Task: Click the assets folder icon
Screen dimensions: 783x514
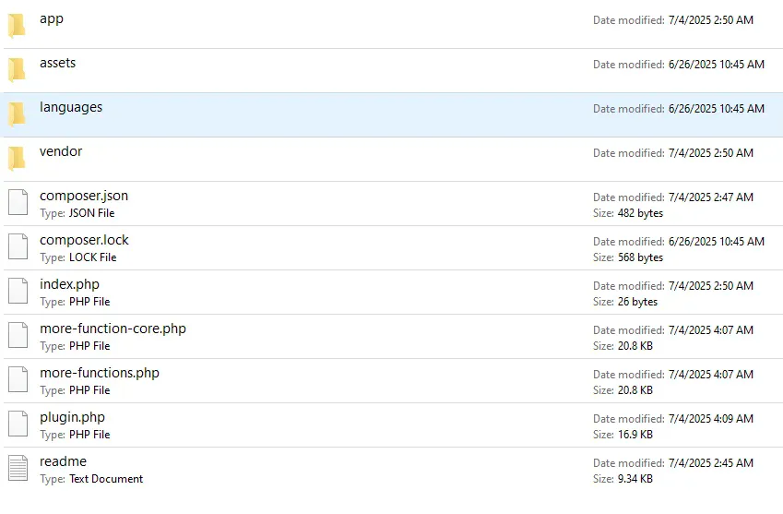Action: pyautogui.click(x=17, y=70)
